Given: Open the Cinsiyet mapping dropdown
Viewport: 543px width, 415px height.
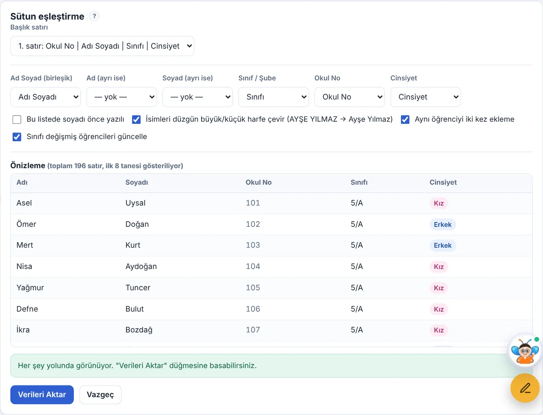Looking at the screenshot, I should click(426, 97).
